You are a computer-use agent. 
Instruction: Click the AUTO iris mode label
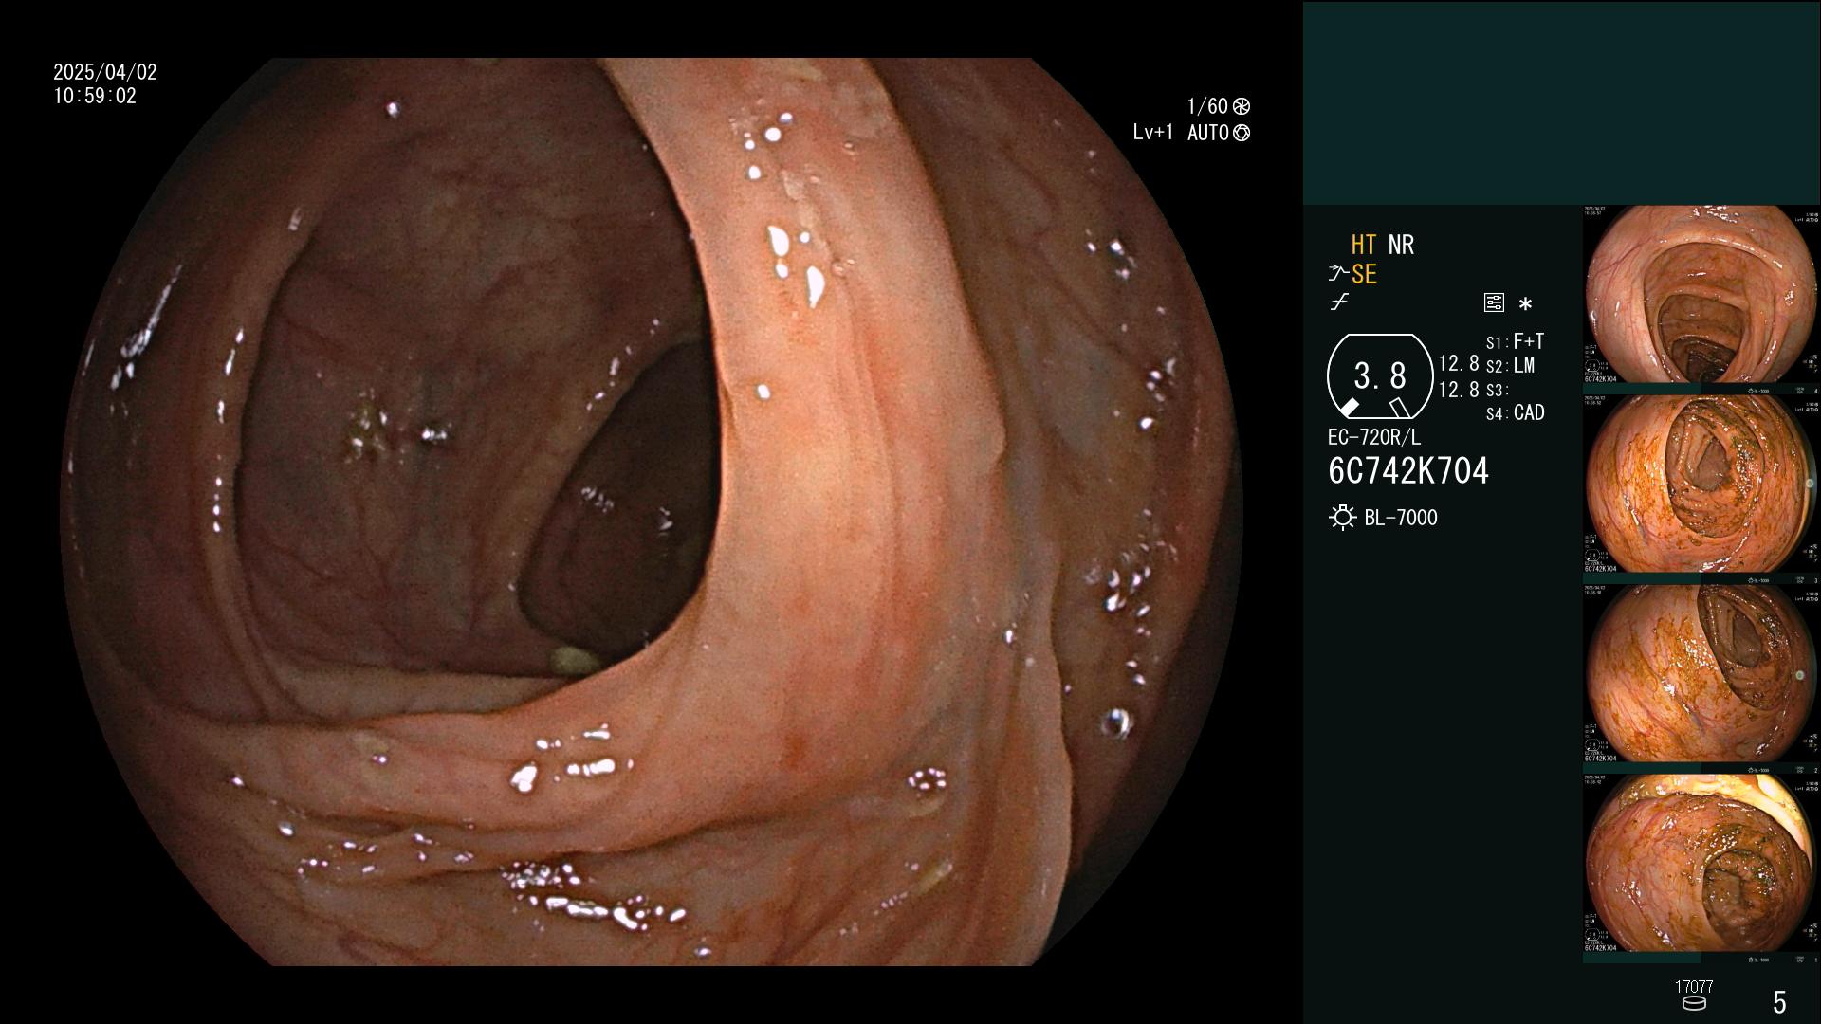tap(1208, 133)
